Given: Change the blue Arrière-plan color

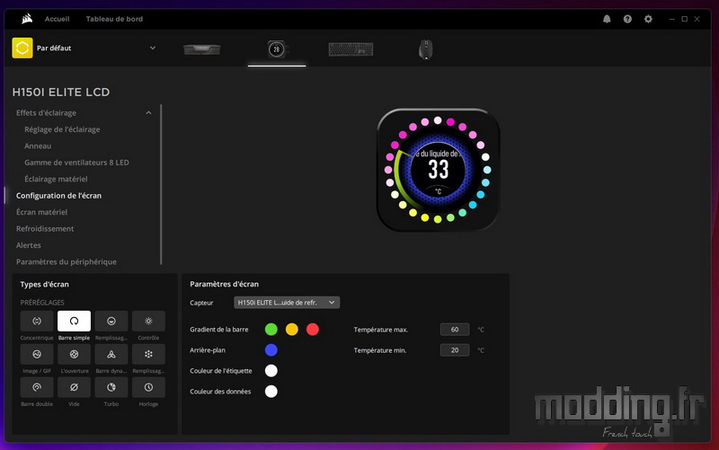Looking at the screenshot, I should click(271, 349).
